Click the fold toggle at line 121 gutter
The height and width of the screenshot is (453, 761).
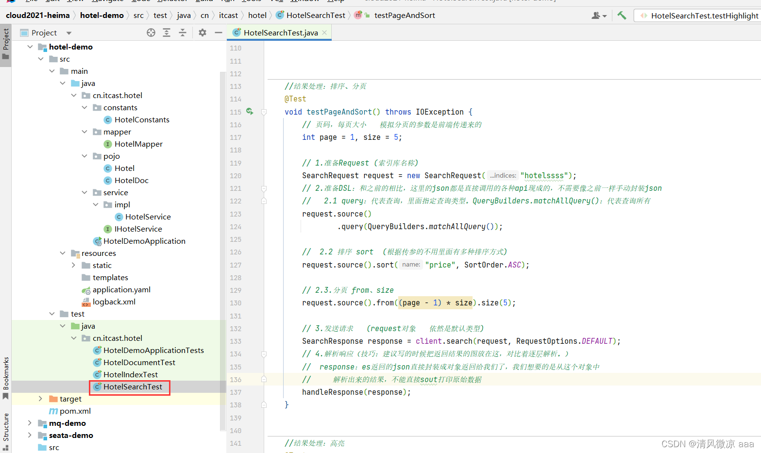tap(264, 188)
